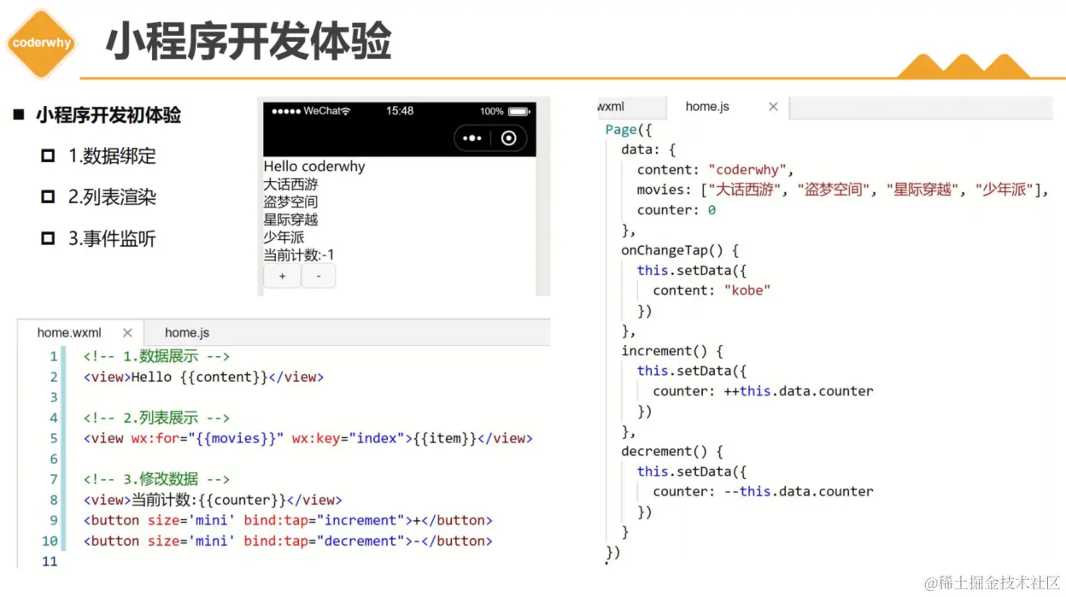This screenshot has height=597, width=1066.
Task: Click the increment button code line
Action: click(289, 520)
